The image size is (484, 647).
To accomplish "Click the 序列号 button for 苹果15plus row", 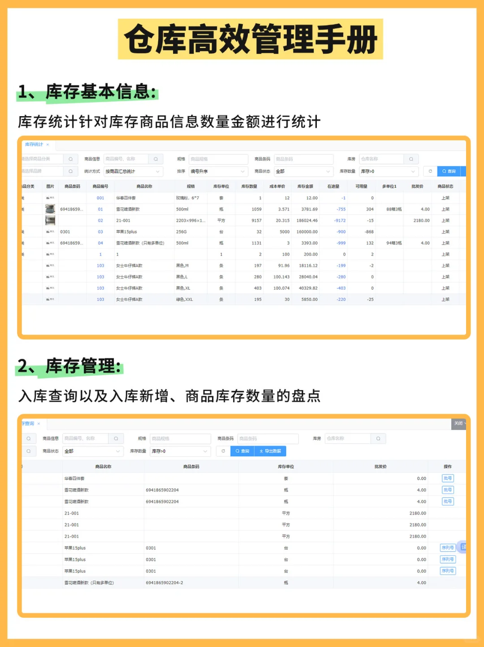I will 447,547.
